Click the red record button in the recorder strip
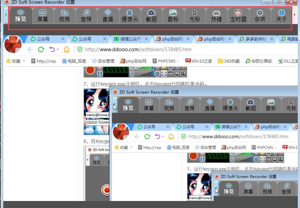Image resolution: width=300 pixels, height=208 pixels. pos(90,70)
